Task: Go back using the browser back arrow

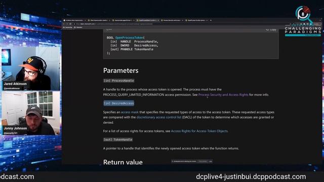Action: 64,24
